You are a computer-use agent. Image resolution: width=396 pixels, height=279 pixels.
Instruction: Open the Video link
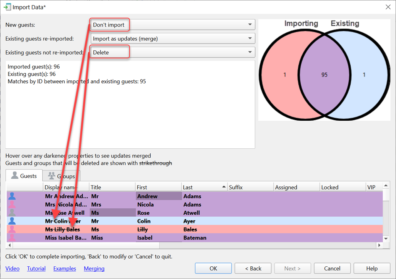tap(12, 269)
